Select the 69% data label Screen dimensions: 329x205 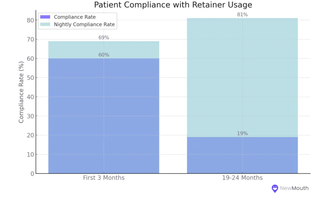point(103,37)
